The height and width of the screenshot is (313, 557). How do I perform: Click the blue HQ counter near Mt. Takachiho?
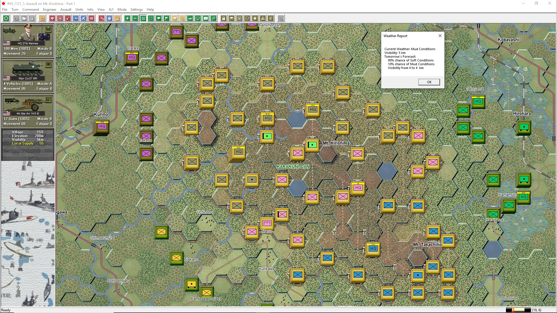tap(373, 249)
